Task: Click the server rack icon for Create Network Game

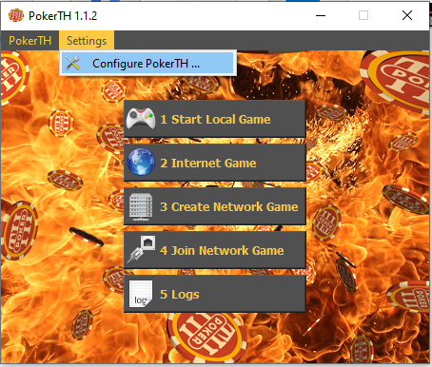Action: [x=141, y=206]
